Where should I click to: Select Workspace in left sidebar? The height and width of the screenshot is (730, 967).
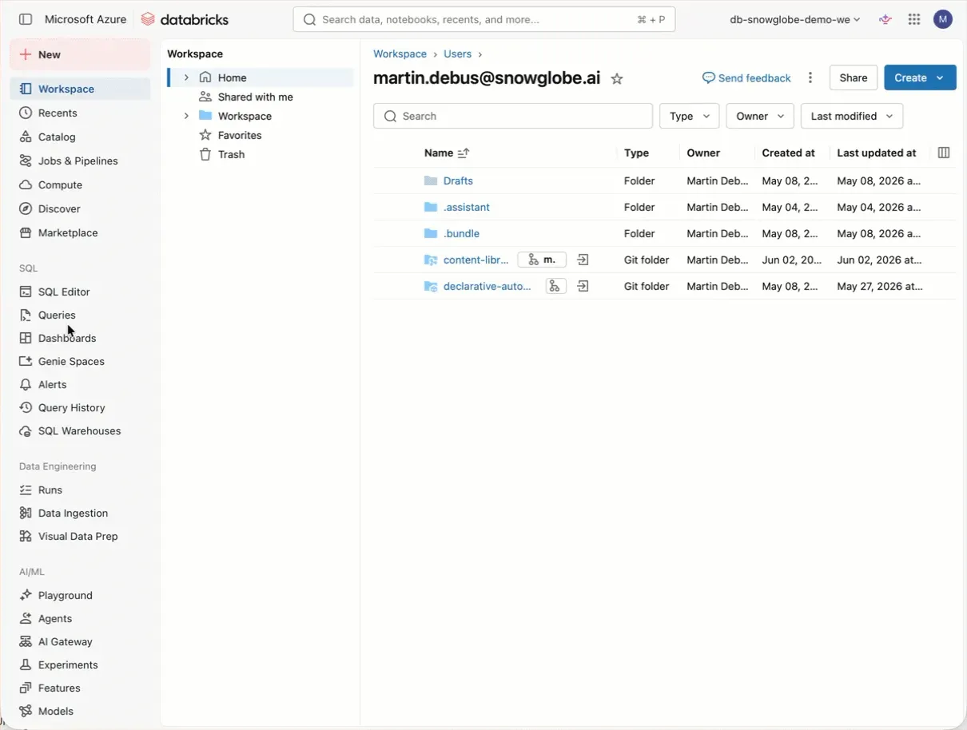[80, 89]
